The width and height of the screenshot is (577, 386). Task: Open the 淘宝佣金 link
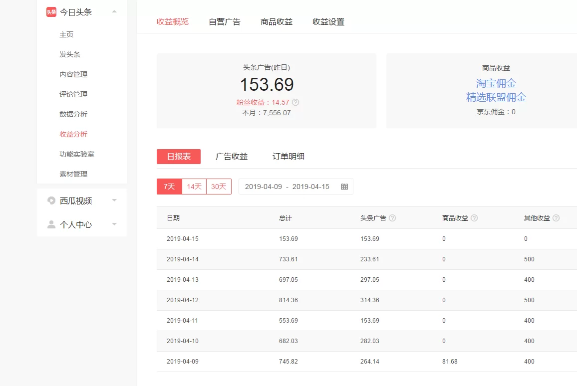point(496,83)
